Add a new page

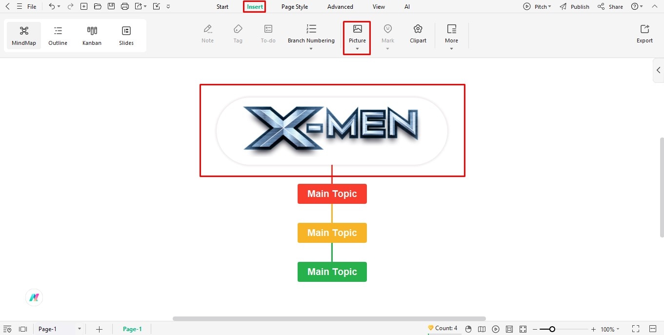click(99, 329)
